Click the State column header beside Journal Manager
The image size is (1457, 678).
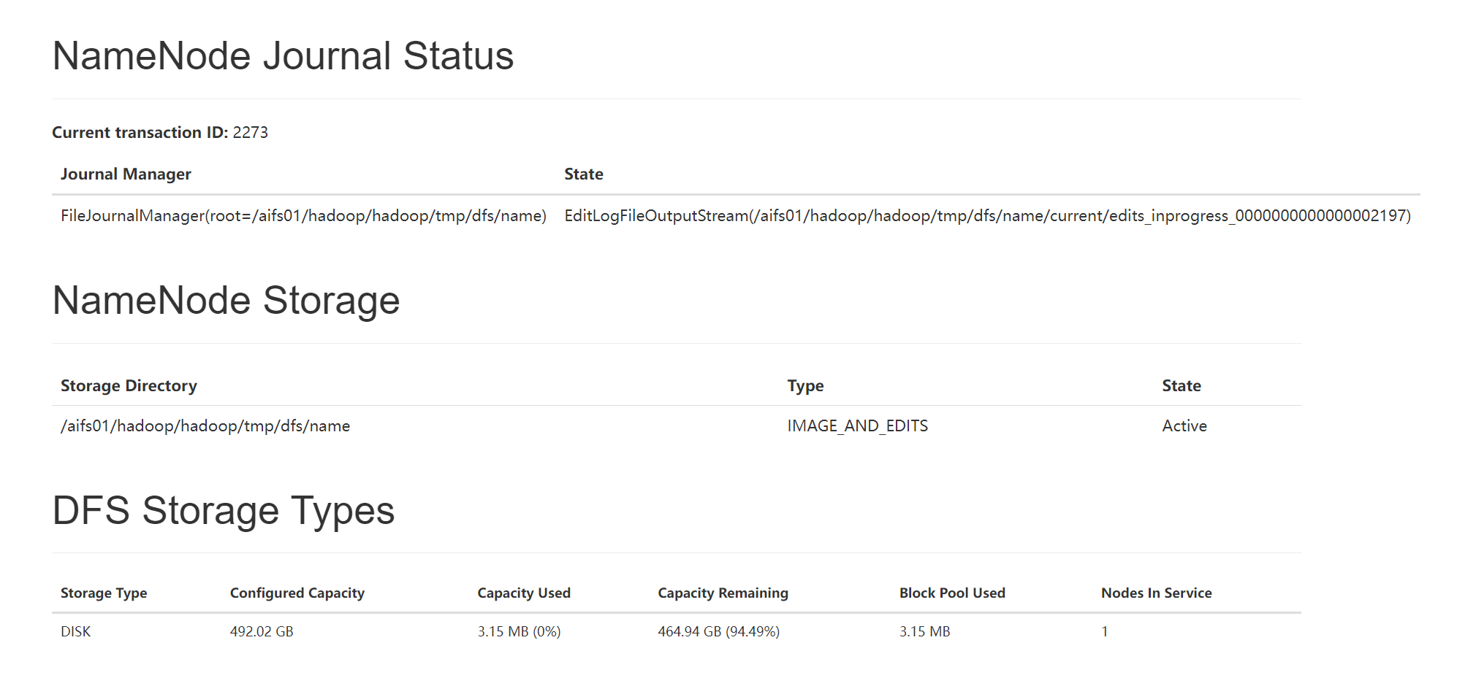582,174
